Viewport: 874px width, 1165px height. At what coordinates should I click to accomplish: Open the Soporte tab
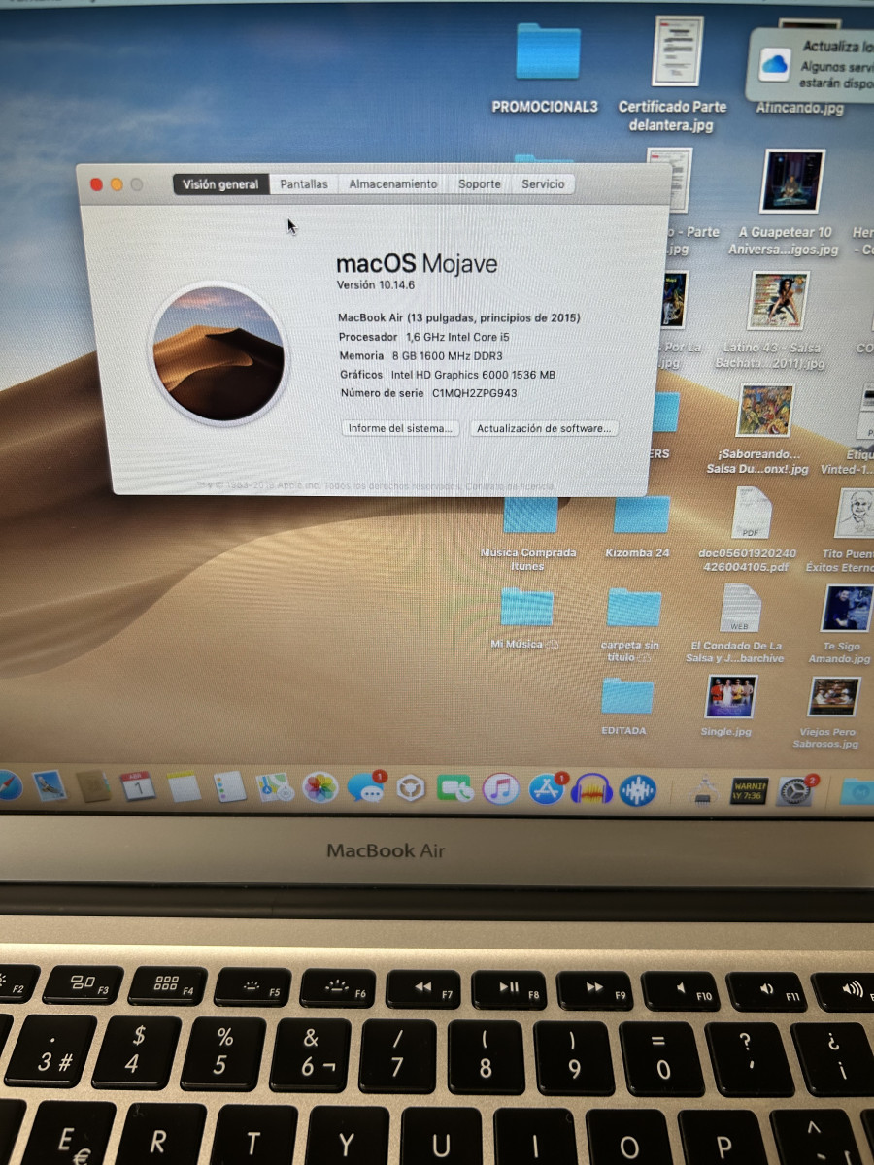[x=480, y=184]
